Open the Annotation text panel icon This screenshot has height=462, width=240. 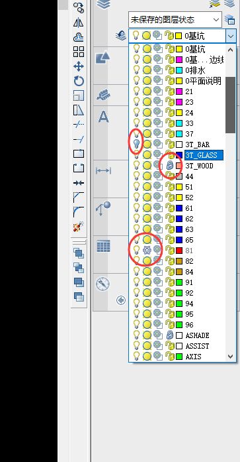(103, 117)
